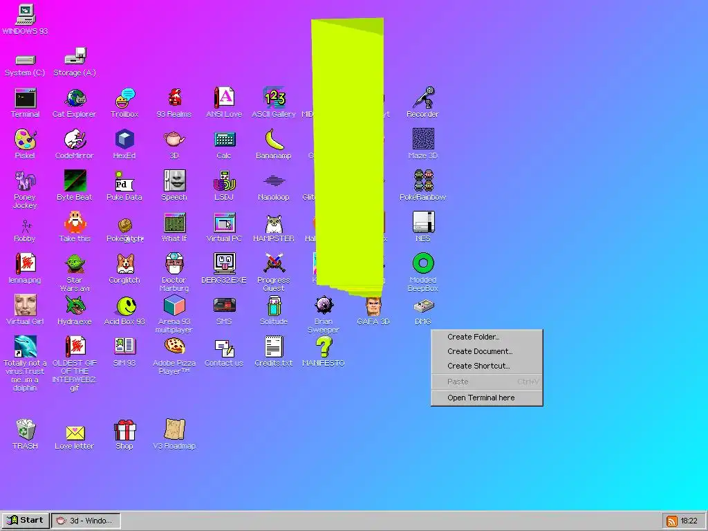The height and width of the screenshot is (531, 708).
Task: Switch to the 3d - Windo... taskbar window
Action: coord(85,520)
